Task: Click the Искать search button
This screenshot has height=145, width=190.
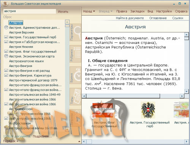Action: pos(63,11)
